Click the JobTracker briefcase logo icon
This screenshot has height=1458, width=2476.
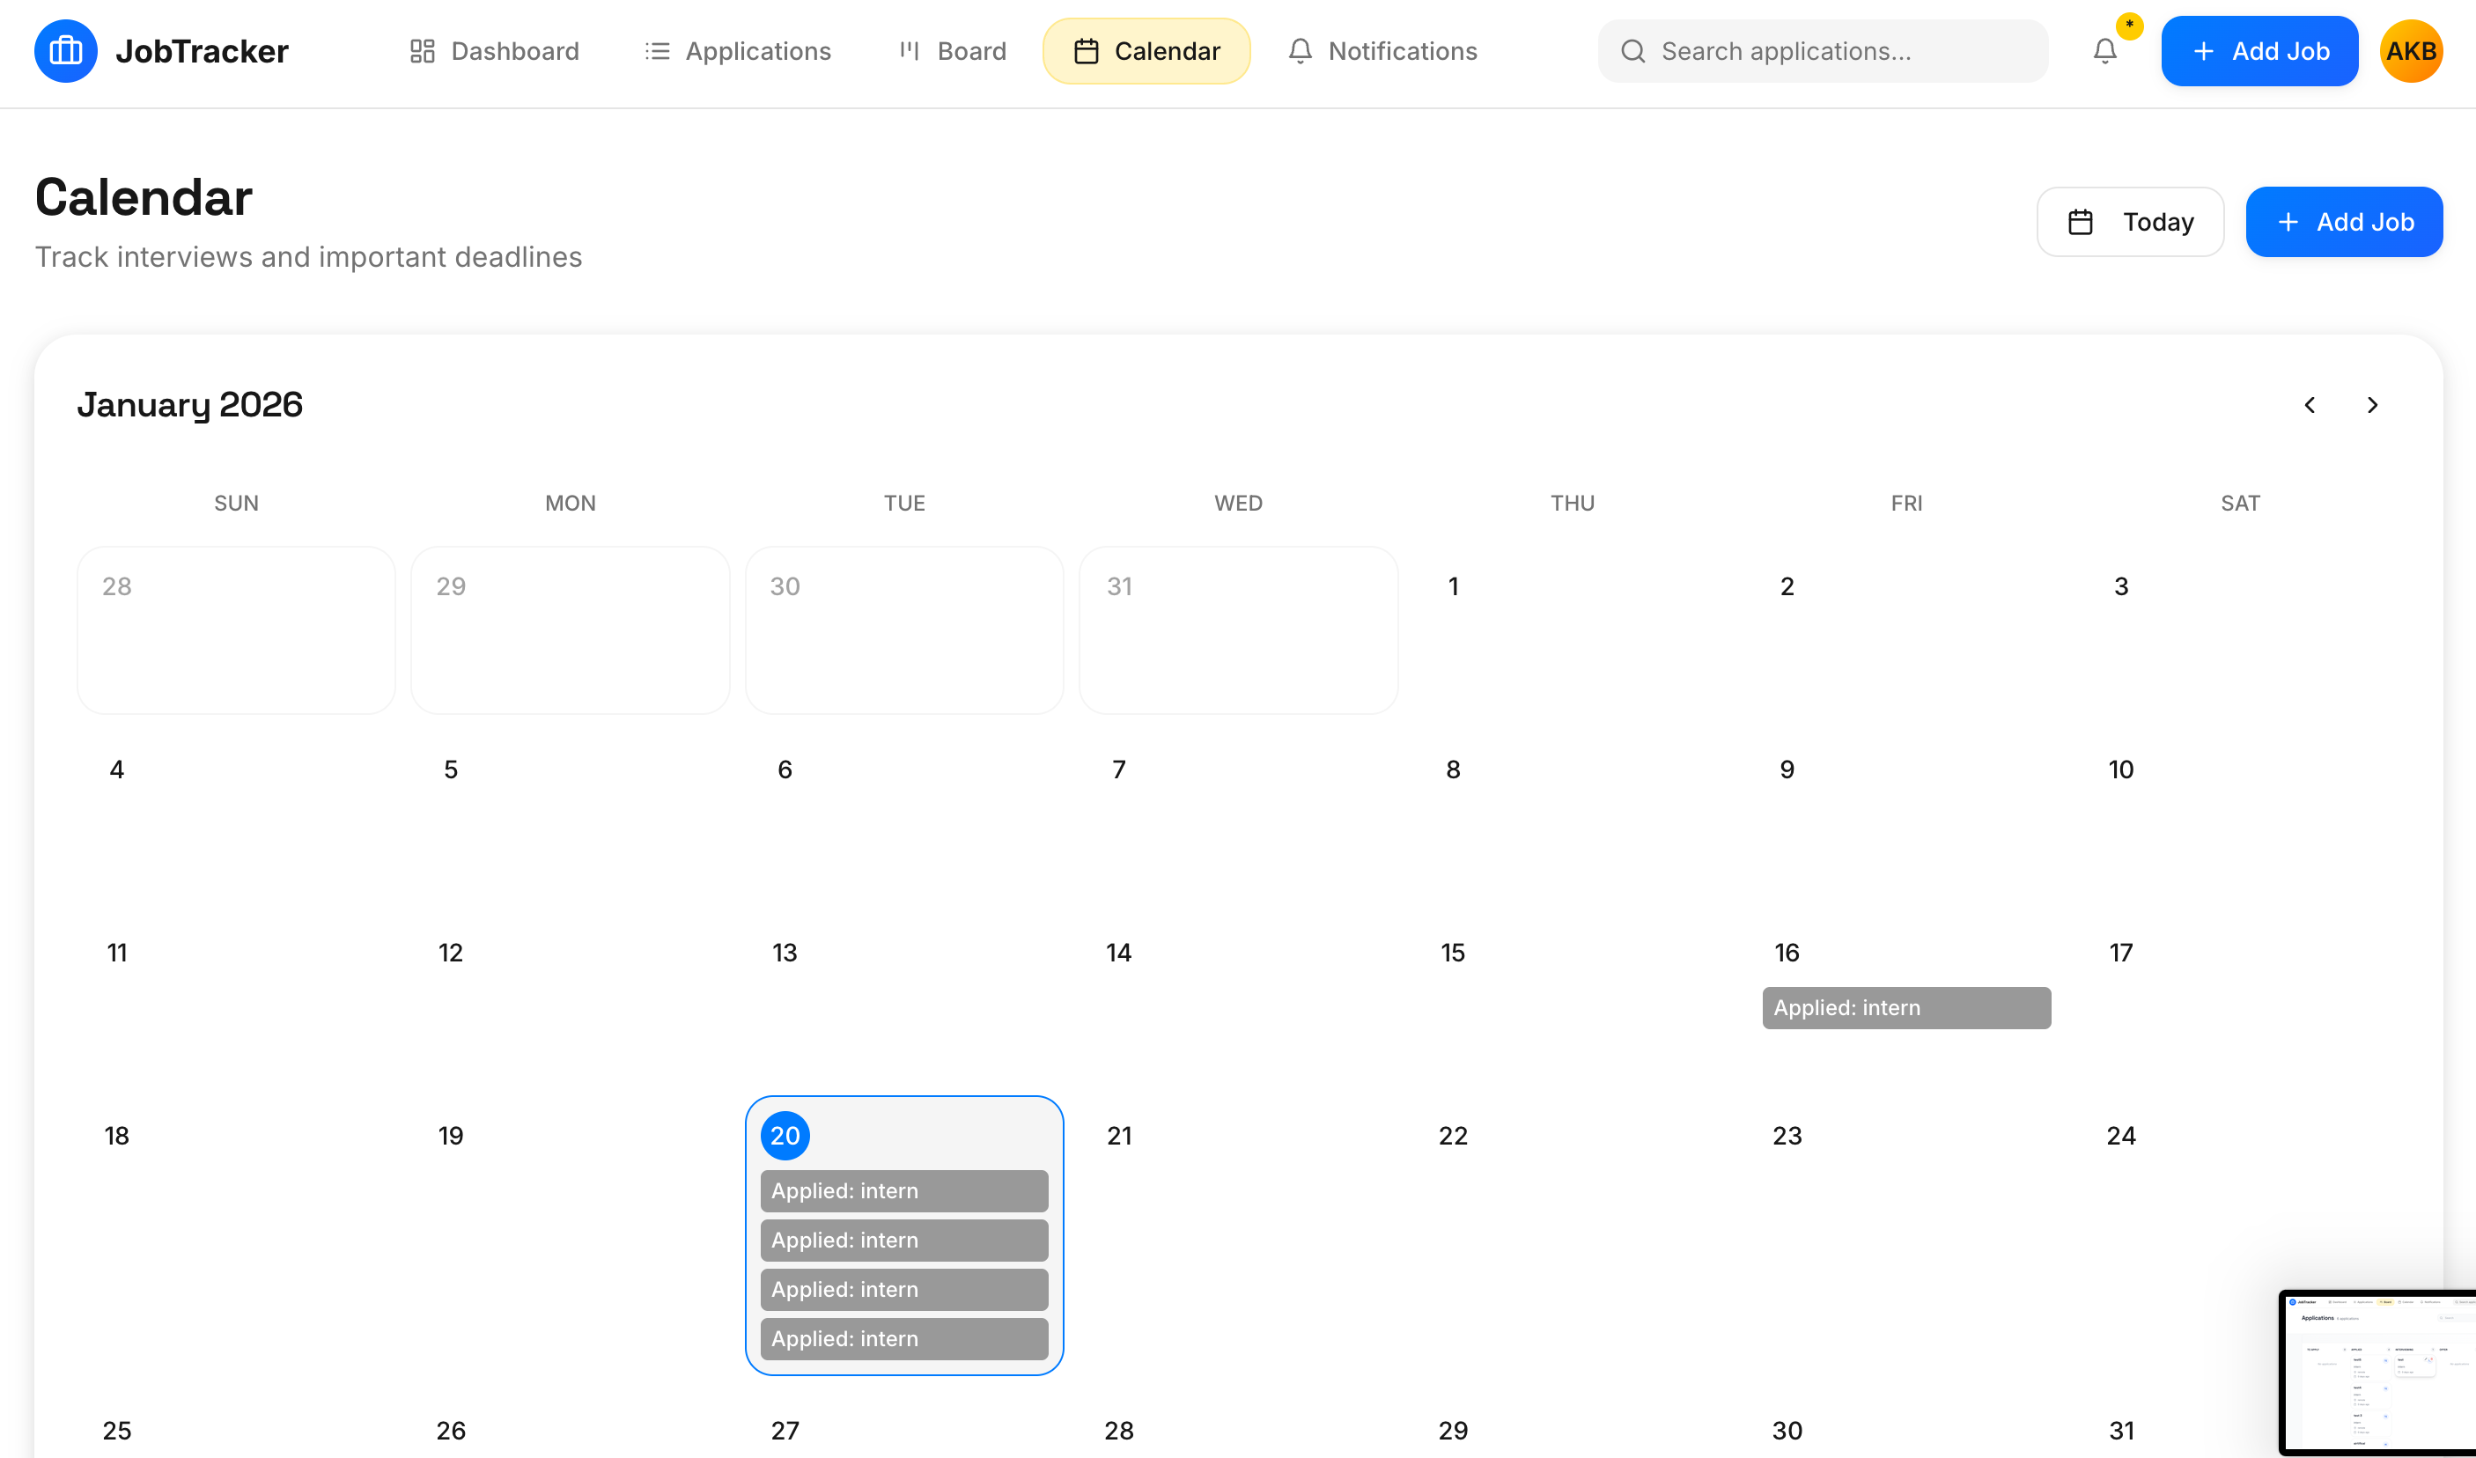[x=66, y=51]
